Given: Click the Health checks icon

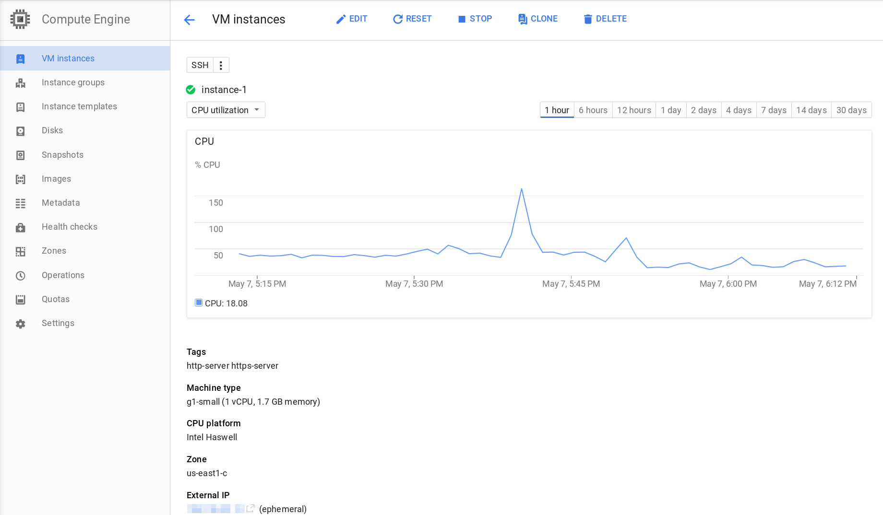Looking at the screenshot, I should [x=20, y=227].
